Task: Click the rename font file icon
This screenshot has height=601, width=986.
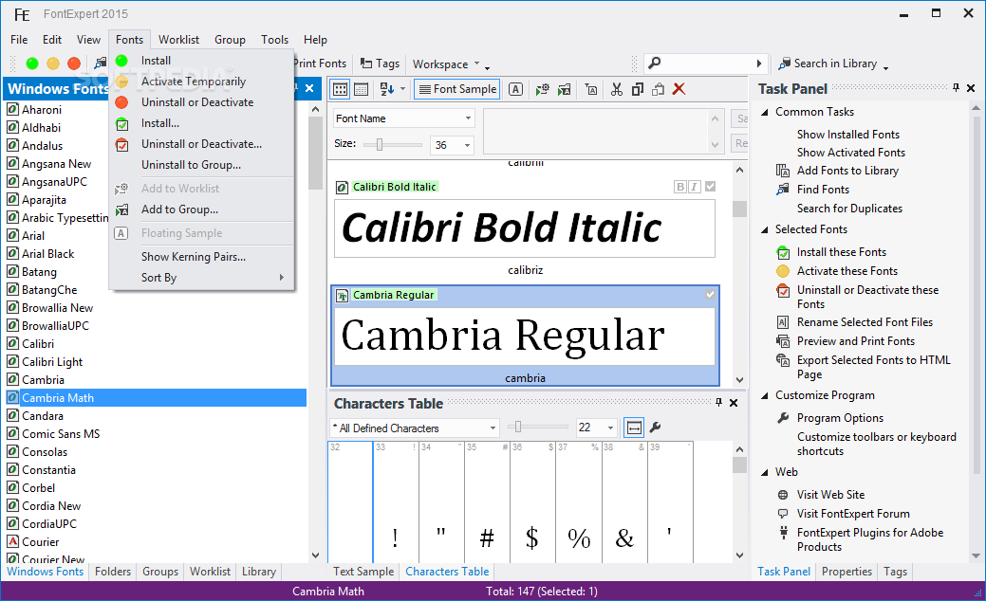Action: tap(591, 89)
